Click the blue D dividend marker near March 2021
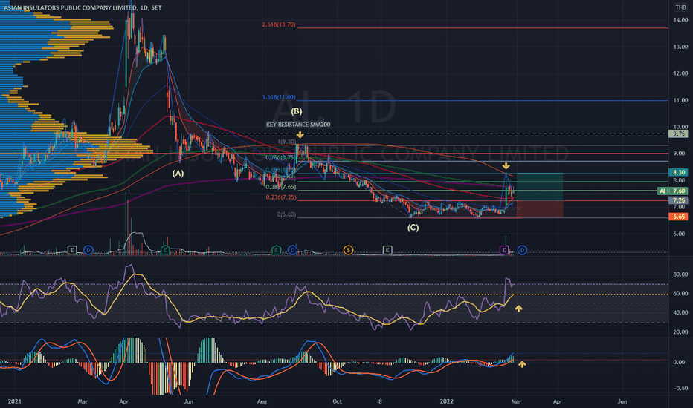This screenshot has width=693, height=408. (88, 250)
